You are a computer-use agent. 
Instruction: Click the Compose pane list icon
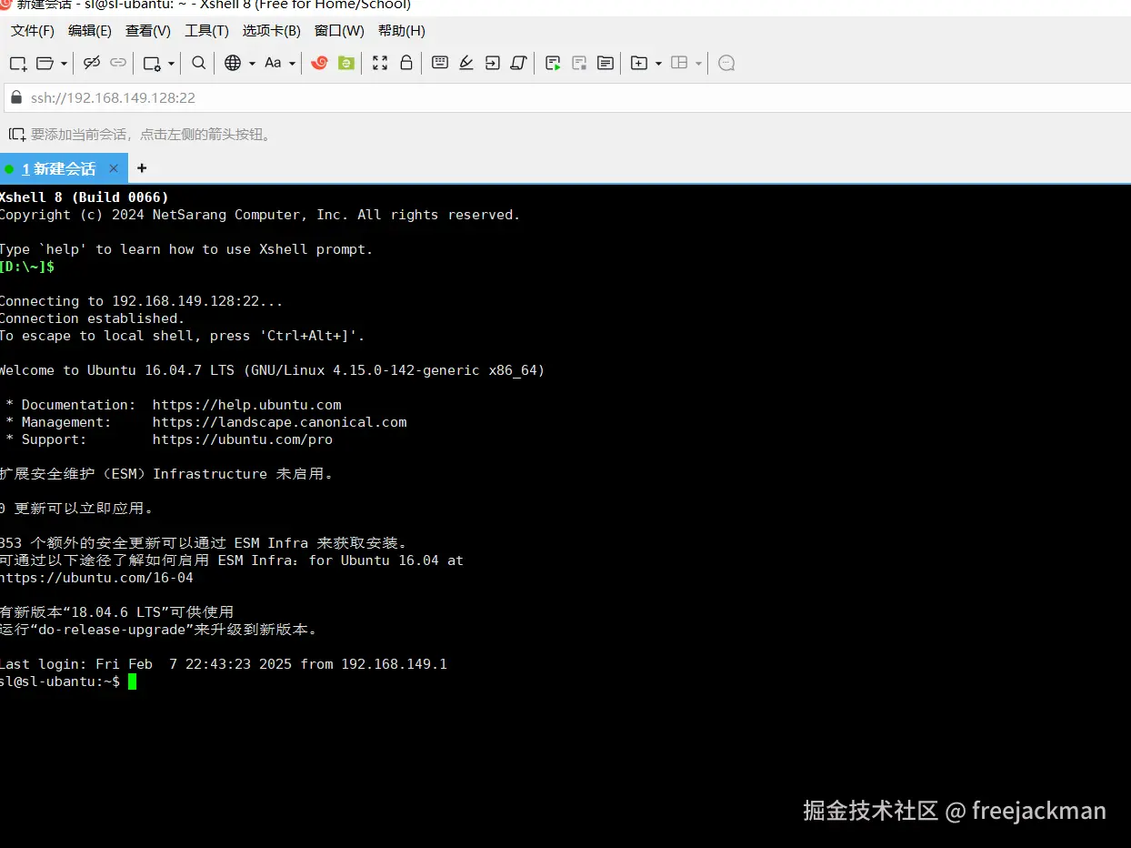pyautogui.click(x=606, y=63)
